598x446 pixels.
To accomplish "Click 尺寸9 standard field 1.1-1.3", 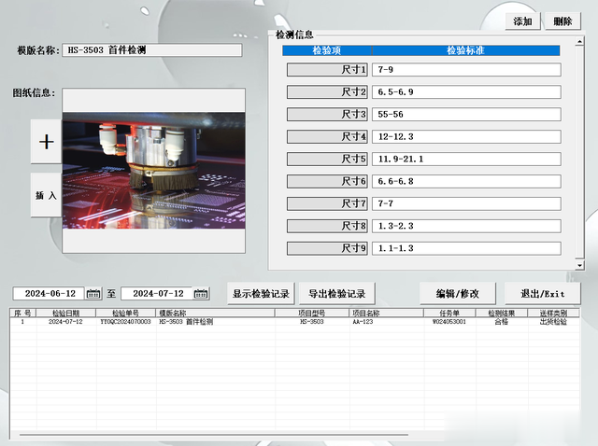I will [x=466, y=248].
